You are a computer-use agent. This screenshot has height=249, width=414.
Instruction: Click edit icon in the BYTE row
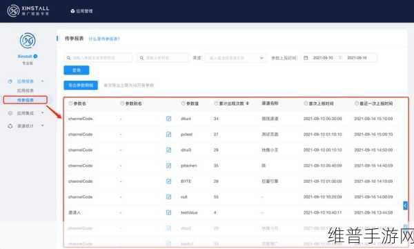click(x=169, y=181)
